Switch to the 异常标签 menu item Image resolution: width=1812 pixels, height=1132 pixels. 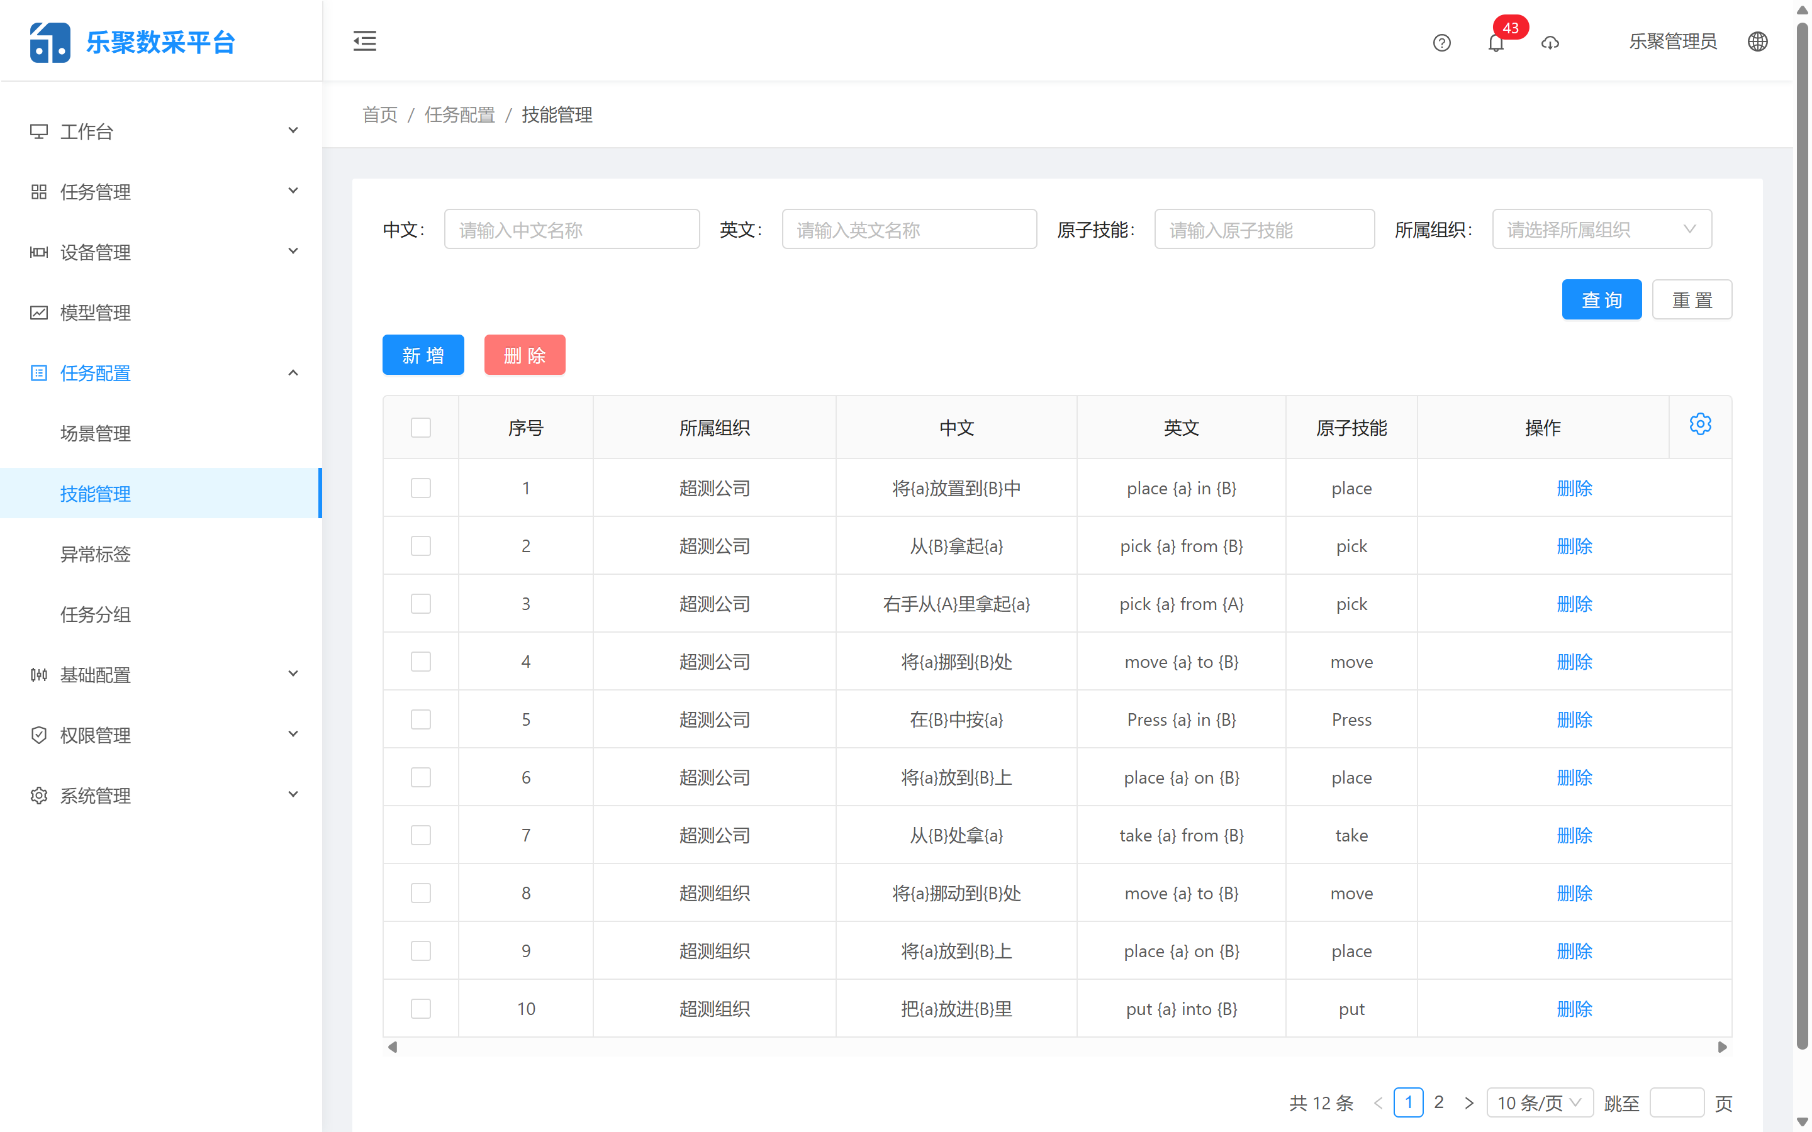click(x=95, y=554)
